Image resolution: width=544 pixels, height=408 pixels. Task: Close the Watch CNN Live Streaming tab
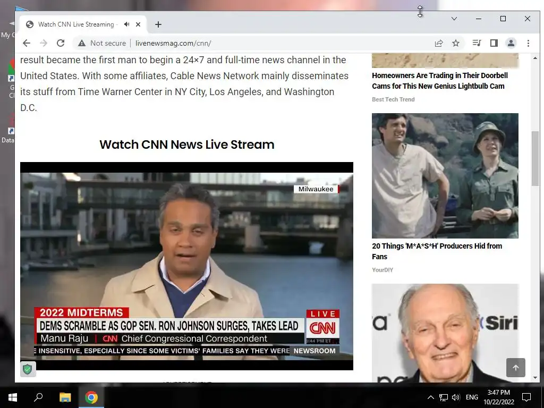tap(138, 24)
